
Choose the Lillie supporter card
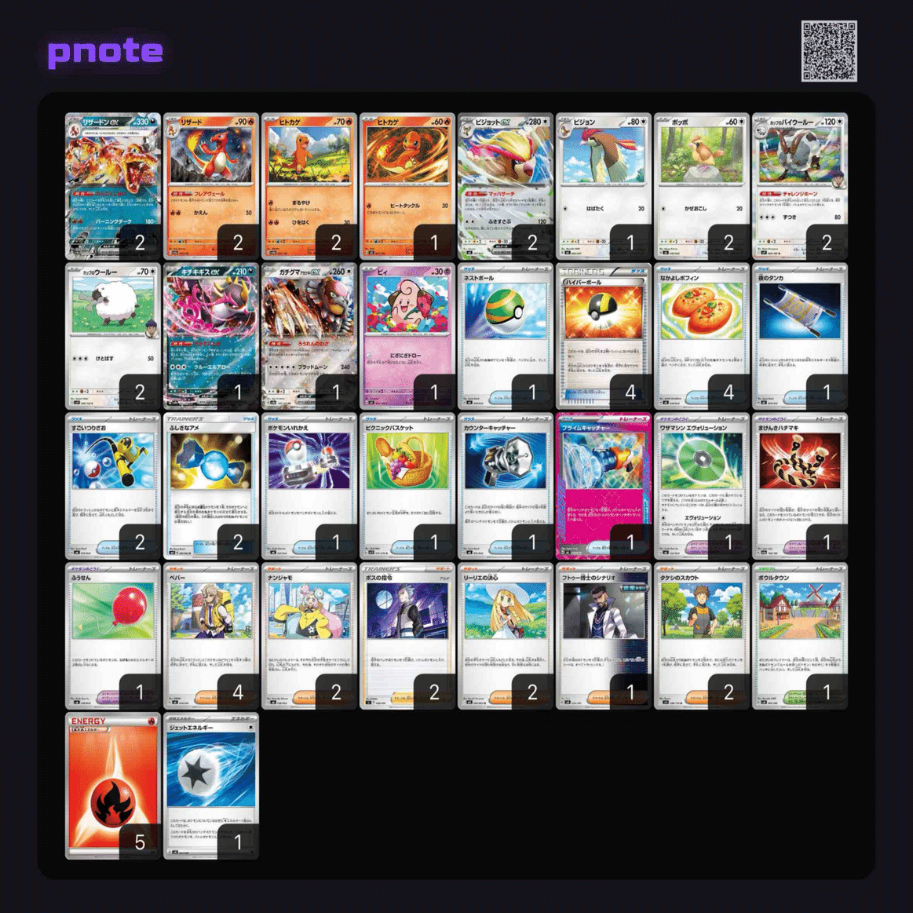(x=506, y=636)
